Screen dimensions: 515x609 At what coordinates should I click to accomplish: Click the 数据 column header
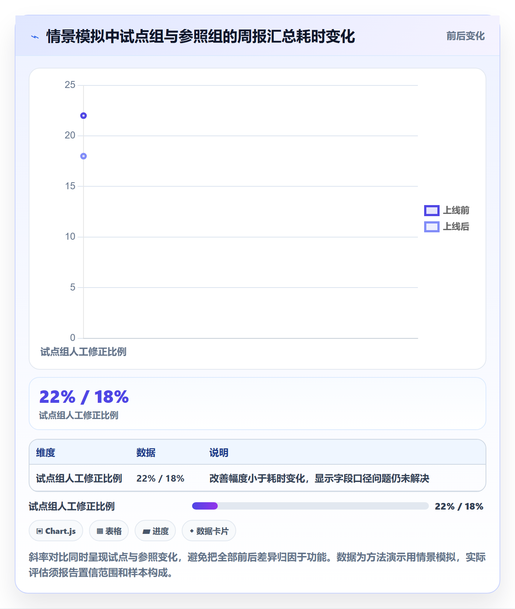click(x=146, y=453)
